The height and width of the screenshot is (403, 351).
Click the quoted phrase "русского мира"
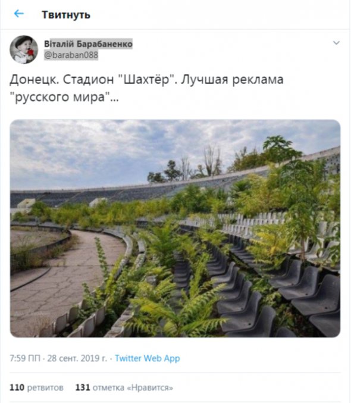pos(60,97)
